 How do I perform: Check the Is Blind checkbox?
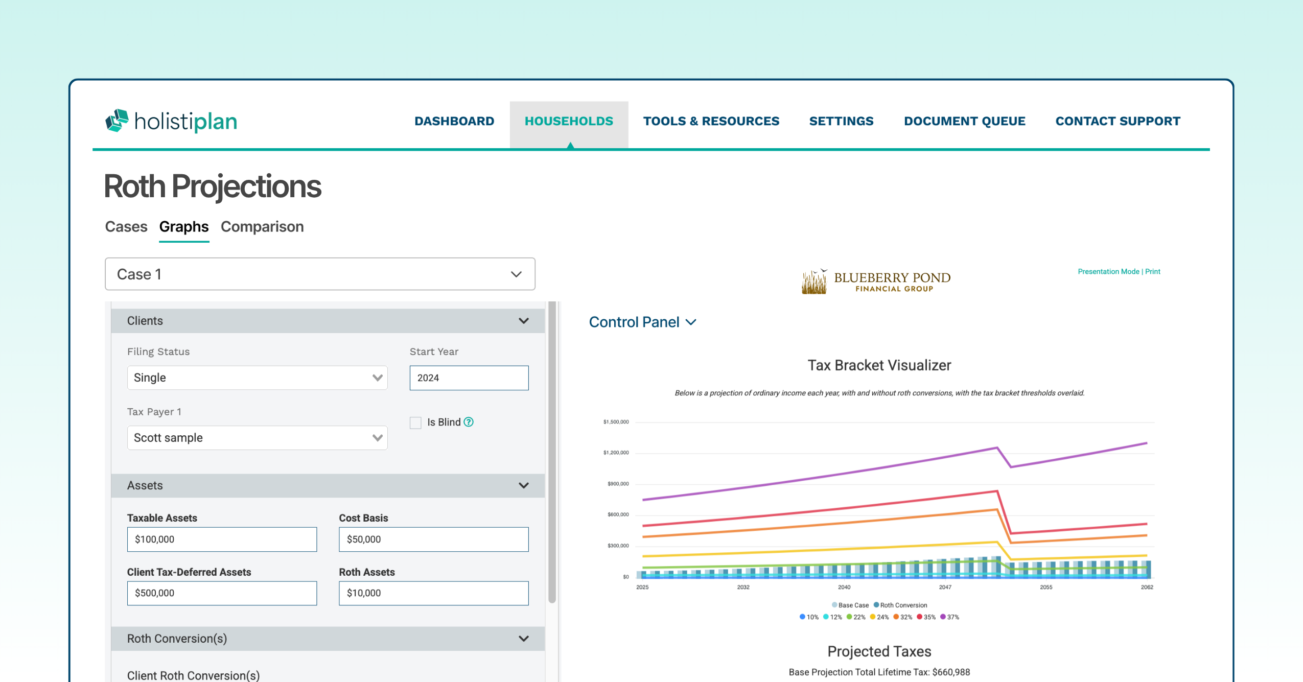(x=415, y=422)
